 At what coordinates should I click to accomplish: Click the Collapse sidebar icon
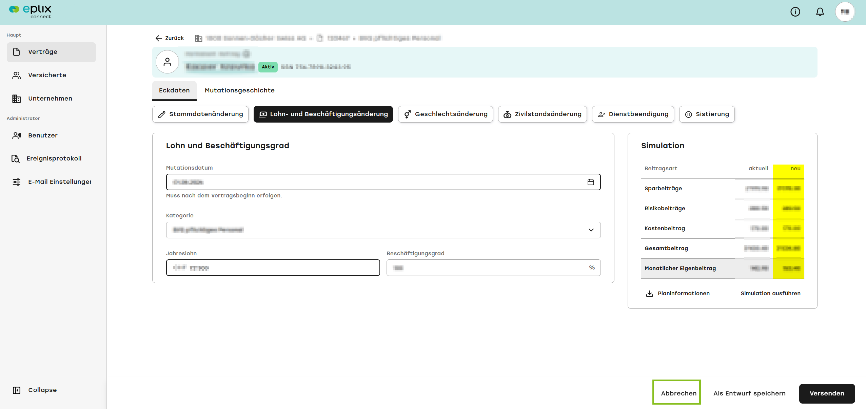[x=16, y=390]
